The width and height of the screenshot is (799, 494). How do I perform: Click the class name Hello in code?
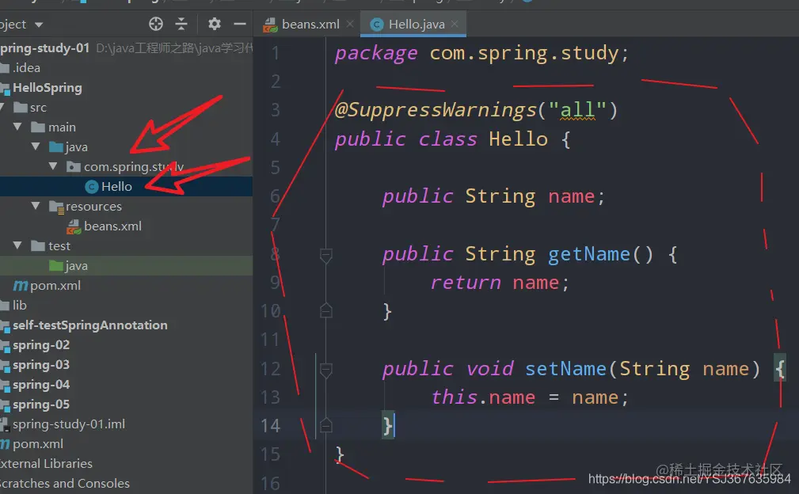518,139
